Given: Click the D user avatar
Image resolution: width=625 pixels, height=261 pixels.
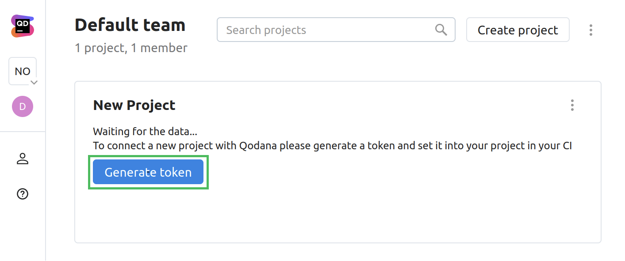Looking at the screenshot, I should (x=23, y=106).
